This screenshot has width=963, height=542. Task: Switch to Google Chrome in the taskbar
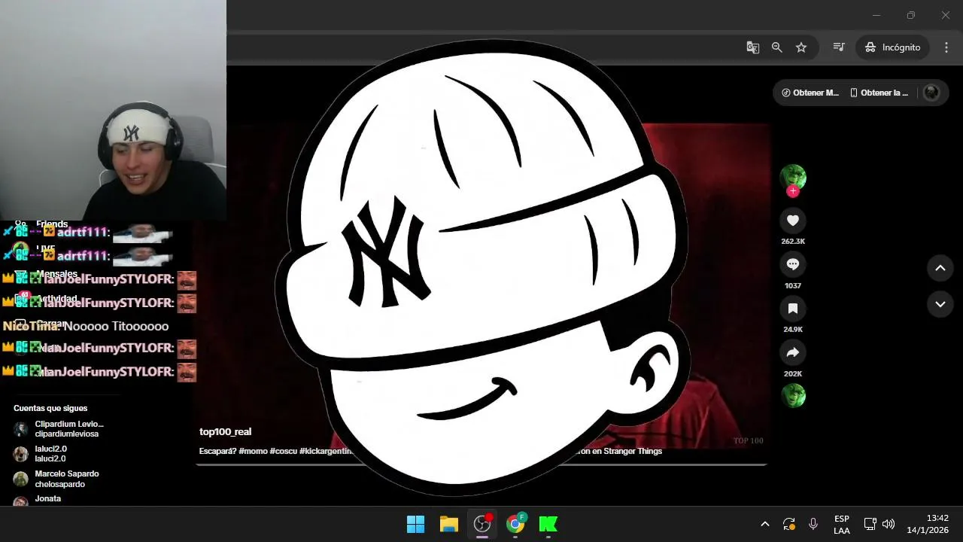pos(515,524)
